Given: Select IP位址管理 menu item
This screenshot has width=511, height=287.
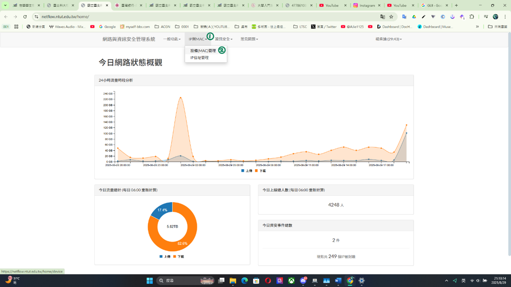Looking at the screenshot, I should tap(199, 58).
